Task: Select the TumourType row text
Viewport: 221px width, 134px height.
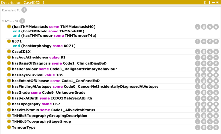Action: coord(24,127)
